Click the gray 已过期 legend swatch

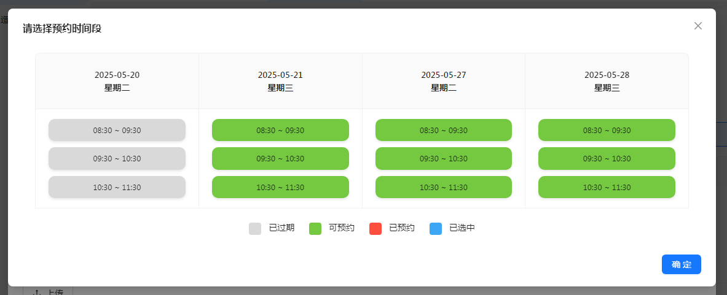tap(255, 228)
